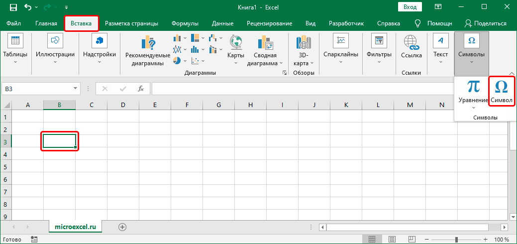The width and height of the screenshot is (517, 244).
Task: Open the Name Box dropdown arrow
Action: coord(76,89)
